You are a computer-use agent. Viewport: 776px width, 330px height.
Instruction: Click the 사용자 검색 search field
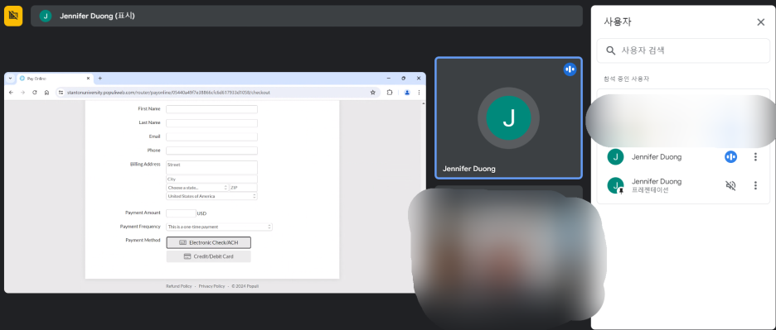point(683,50)
